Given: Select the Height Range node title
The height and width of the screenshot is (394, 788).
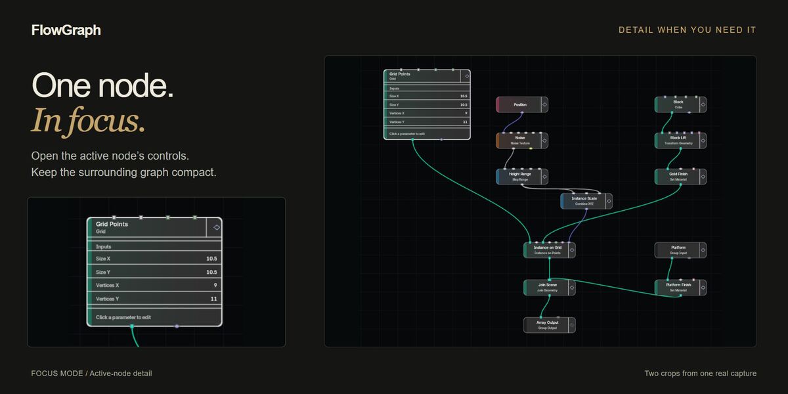Looking at the screenshot, I should [x=519, y=174].
